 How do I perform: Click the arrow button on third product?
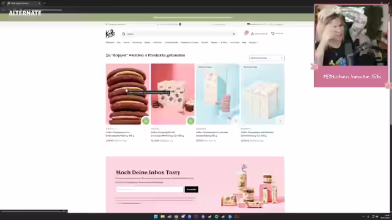(235, 121)
